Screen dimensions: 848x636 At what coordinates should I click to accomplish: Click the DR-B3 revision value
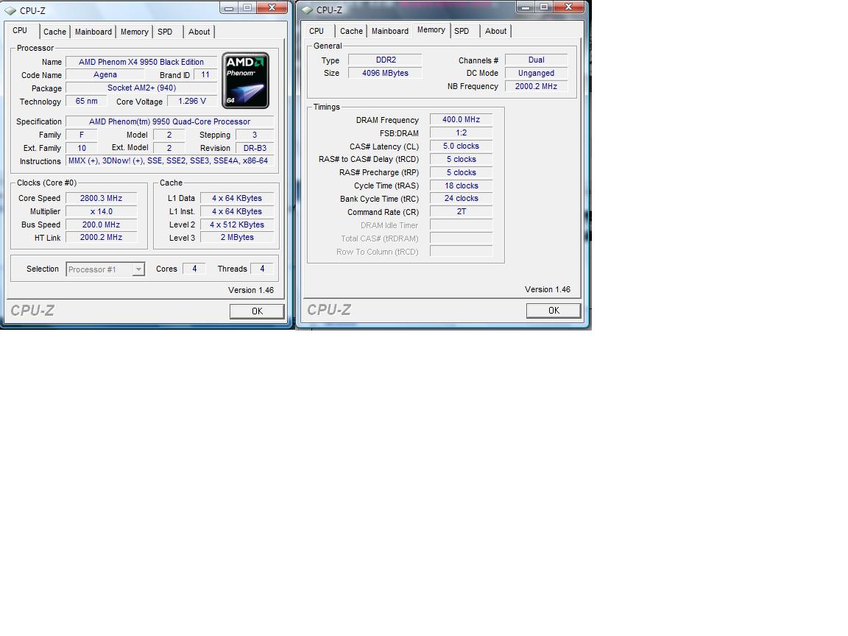[255, 148]
